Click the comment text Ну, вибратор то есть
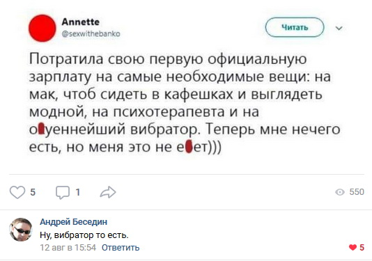Viewport: 372px width, 261px height. (x=84, y=235)
